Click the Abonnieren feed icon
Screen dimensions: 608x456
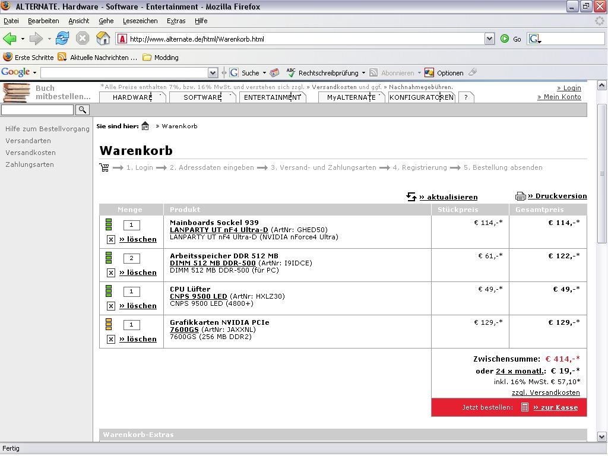(x=373, y=73)
